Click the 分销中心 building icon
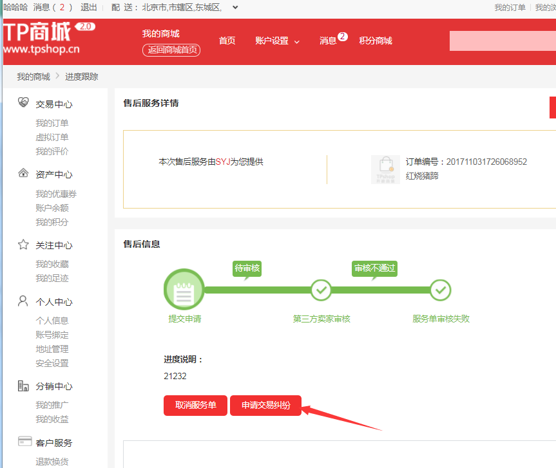Viewport: 556px width, 468px height. tap(23, 386)
